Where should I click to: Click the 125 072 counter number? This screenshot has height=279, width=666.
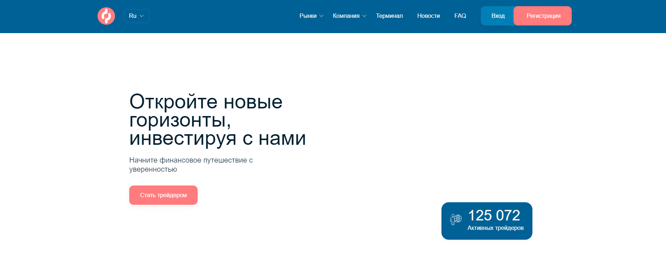494,215
